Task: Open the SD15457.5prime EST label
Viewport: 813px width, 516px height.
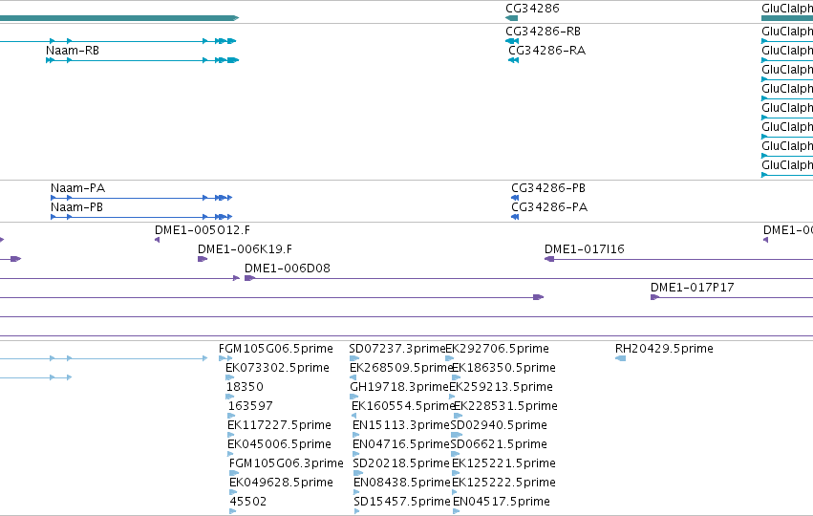Action: [x=402, y=502]
